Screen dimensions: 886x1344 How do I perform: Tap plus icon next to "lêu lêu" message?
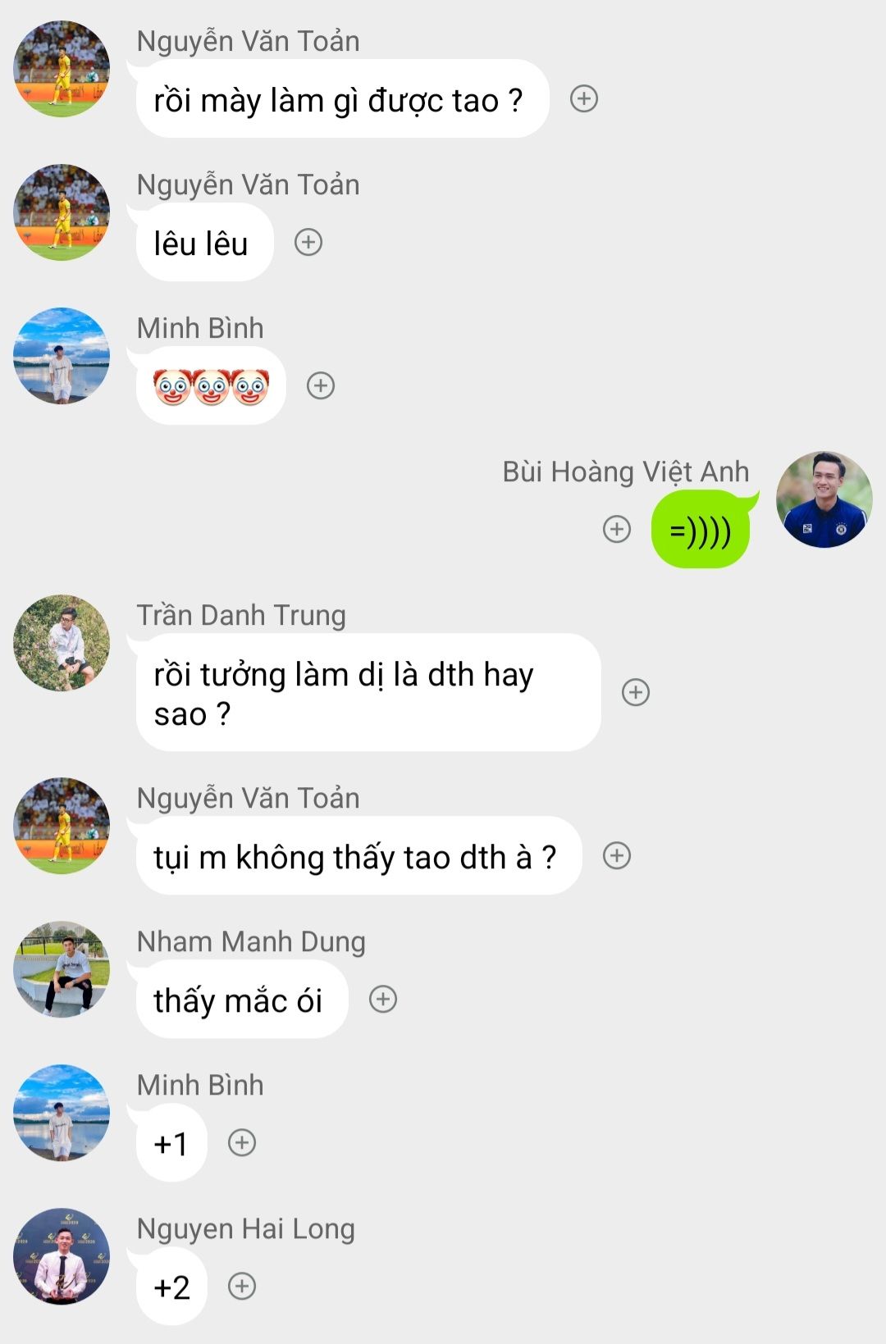(308, 243)
